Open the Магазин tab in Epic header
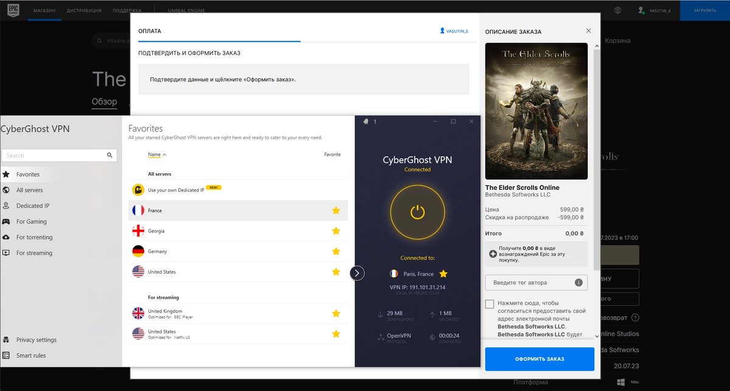The image size is (730, 391). pos(44,10)
